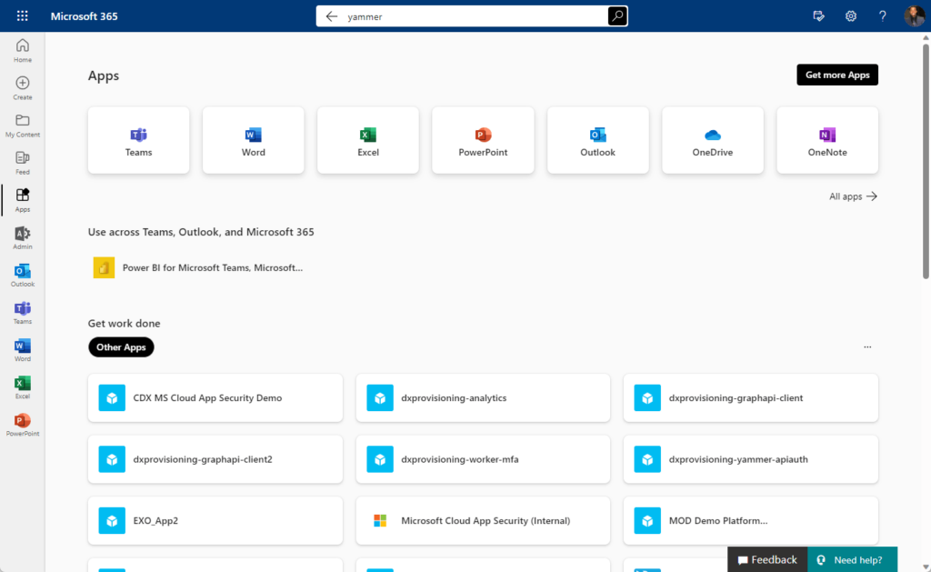
Task: Open the MOD Demo Platform app card
Action: tap(750, 520)
